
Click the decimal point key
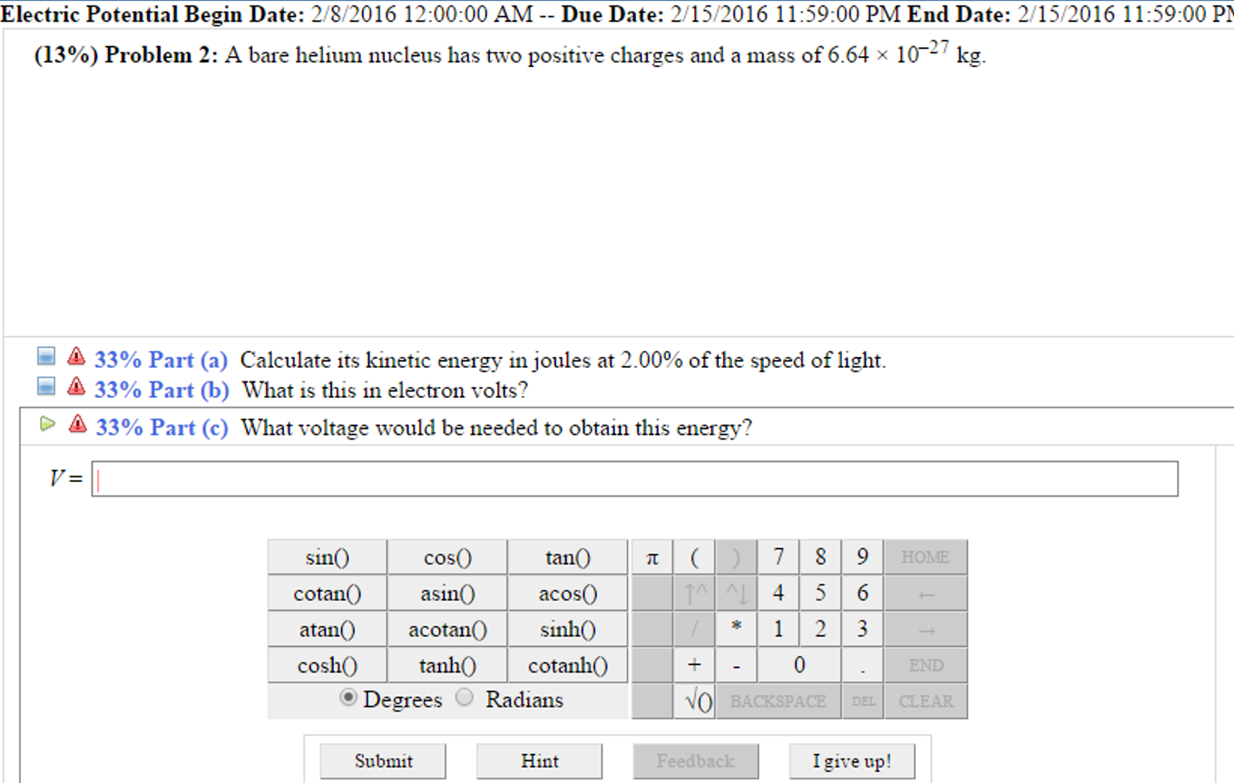click(x=862, y=665)
